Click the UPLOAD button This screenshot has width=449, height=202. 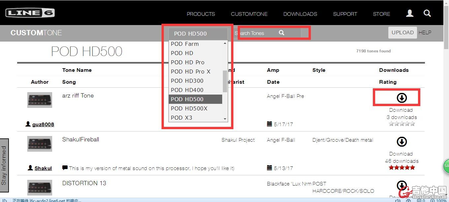point(402,33)
